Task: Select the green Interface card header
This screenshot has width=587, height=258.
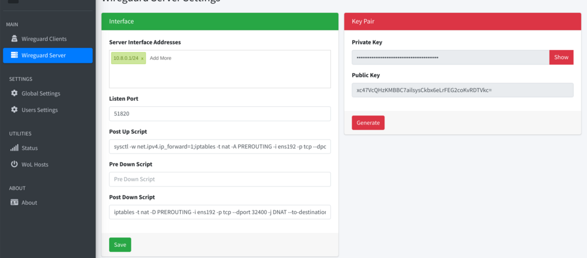Action: 220,22
